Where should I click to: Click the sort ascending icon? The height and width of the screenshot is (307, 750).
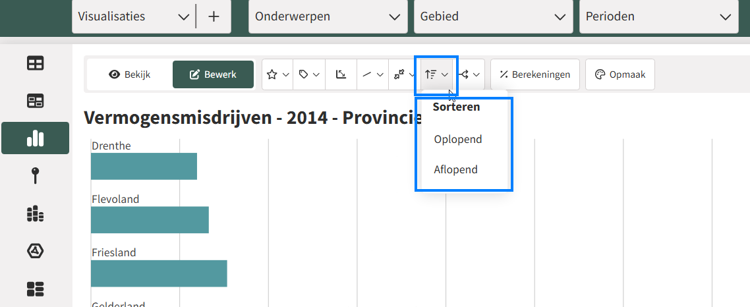point(431,74)
